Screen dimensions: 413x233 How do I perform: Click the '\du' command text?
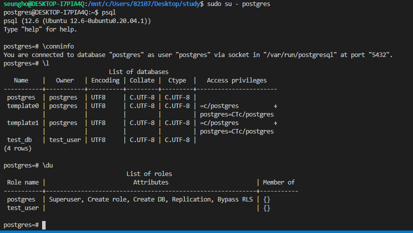(48, 165)
